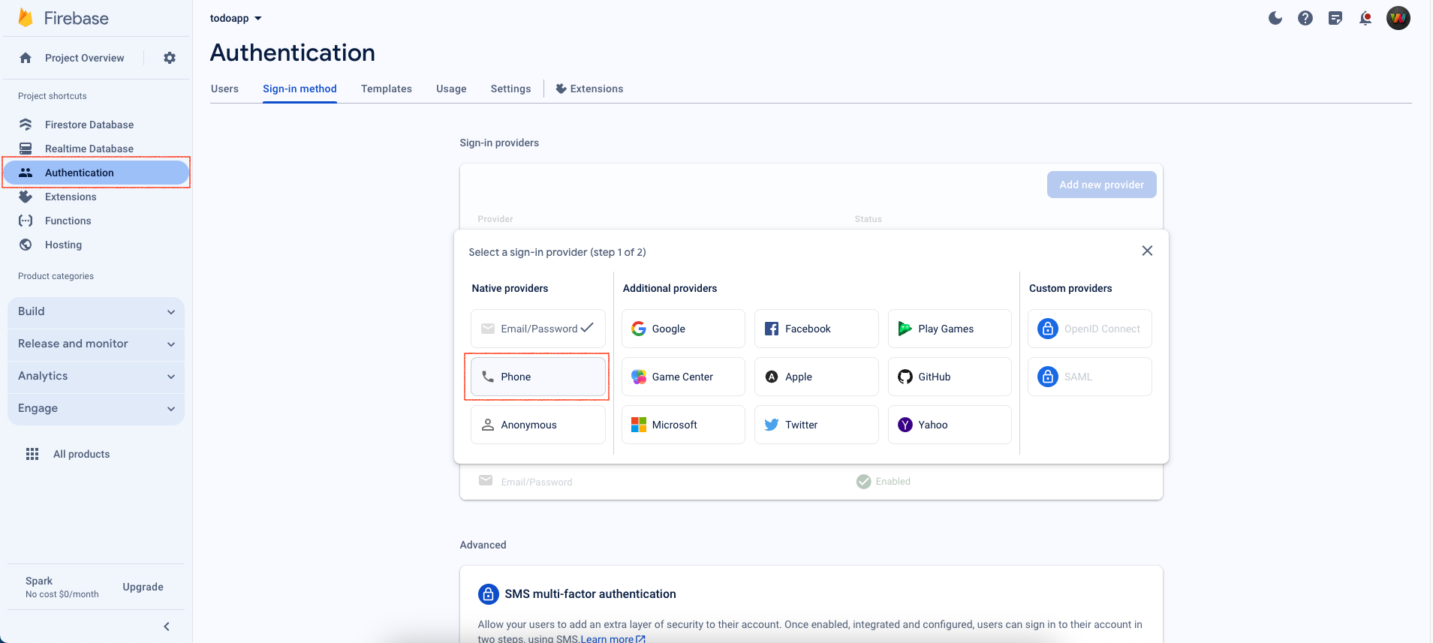1433x643 pixels.
Task: Click the Upgrade plan button
Action: coord(143,587)
